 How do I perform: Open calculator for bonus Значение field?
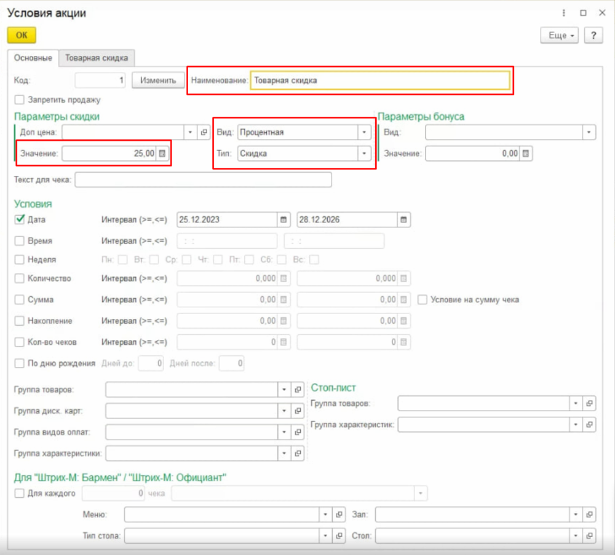tap(526, 154)
